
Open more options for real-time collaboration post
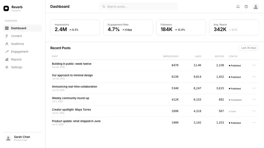pos(254,88)
